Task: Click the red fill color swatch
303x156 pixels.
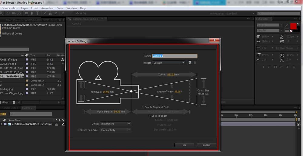Action: pos(293,26)
